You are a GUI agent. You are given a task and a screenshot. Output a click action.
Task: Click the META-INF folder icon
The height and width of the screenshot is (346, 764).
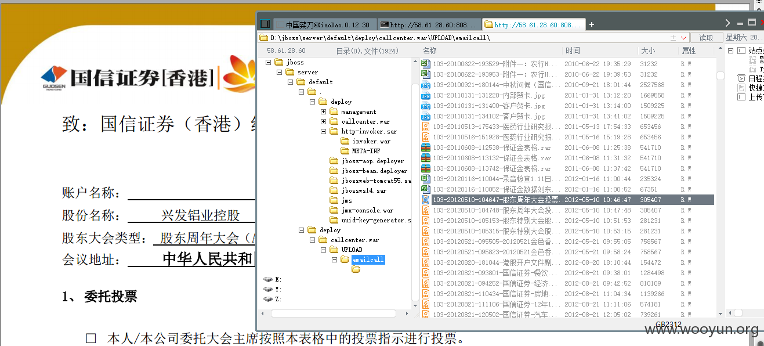[x=345, y=151]
